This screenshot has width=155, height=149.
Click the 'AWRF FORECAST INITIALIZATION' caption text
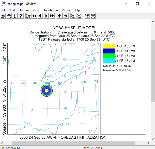coord(76,137)
